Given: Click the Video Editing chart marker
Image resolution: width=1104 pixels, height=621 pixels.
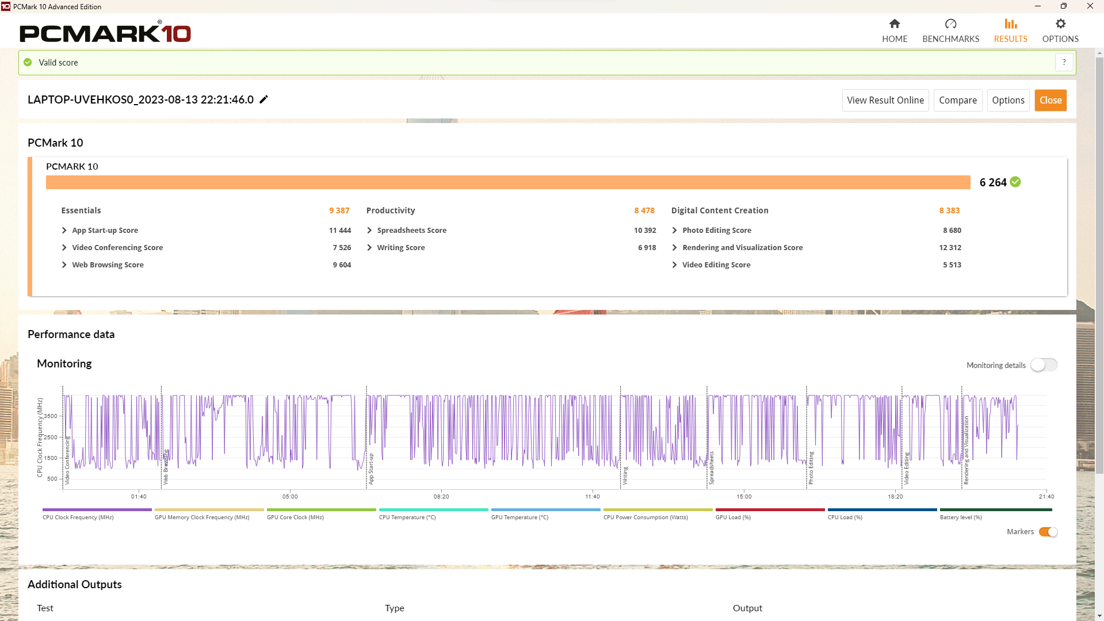Looking at the screenshot, I should coord(906,468).
